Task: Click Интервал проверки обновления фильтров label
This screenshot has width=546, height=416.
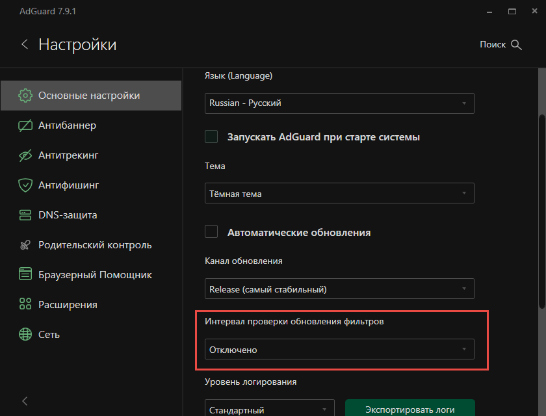Action: coord(294,322)
